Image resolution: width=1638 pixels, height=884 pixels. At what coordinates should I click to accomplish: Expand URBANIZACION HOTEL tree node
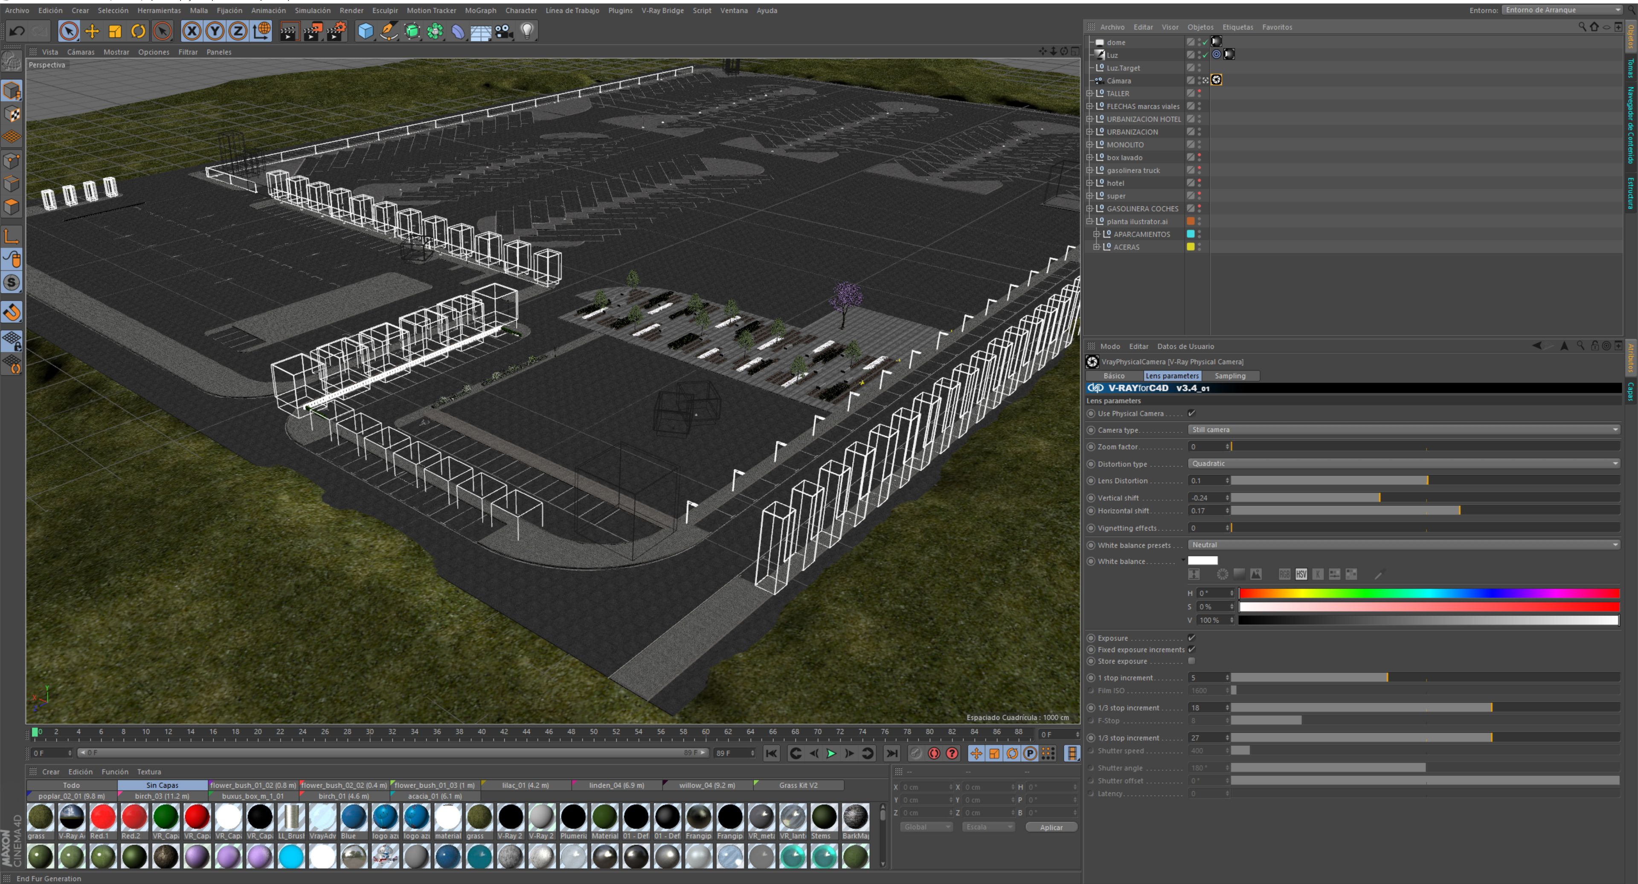(1090, 119)
